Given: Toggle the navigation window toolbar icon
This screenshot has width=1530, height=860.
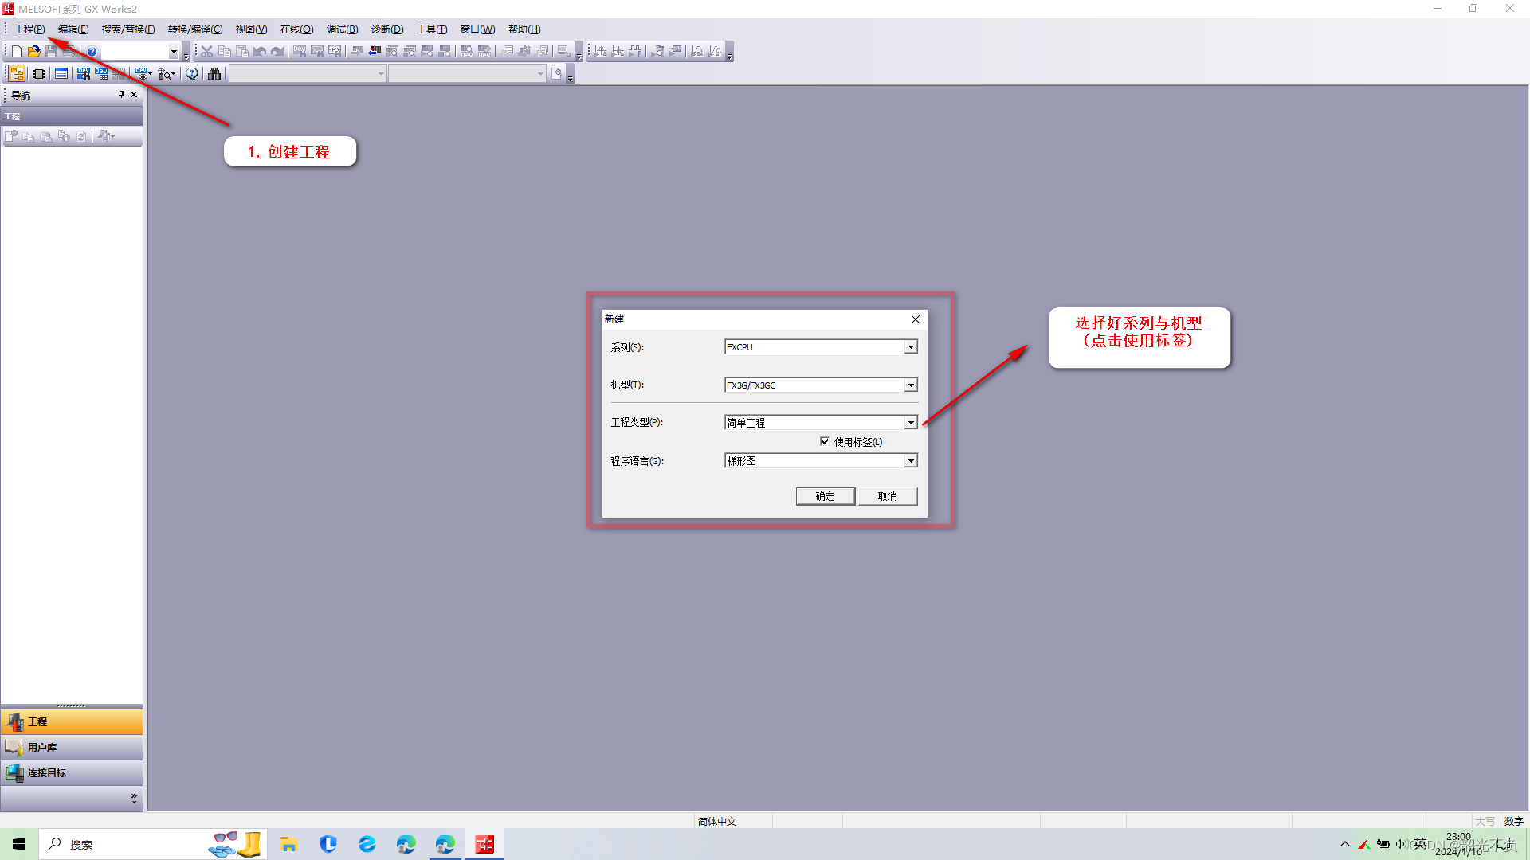Looking at the screenshot, I should 17,74.
